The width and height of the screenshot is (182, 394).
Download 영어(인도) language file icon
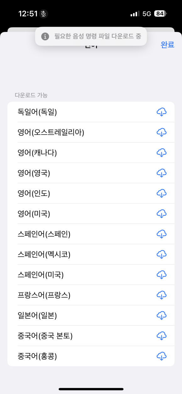(161, 193)
